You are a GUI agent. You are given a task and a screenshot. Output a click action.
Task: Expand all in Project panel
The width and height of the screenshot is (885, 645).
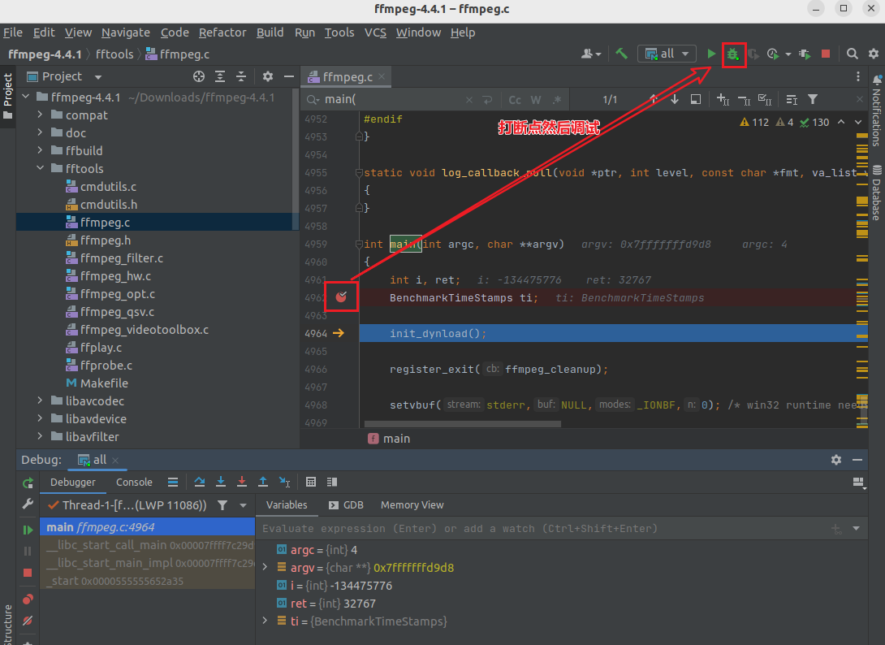point(220,76)
